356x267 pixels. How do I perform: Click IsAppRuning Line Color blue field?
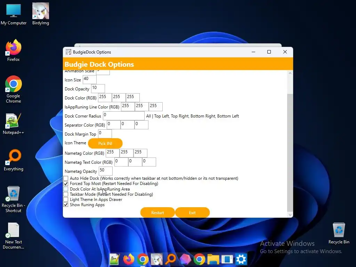(155, 107)
